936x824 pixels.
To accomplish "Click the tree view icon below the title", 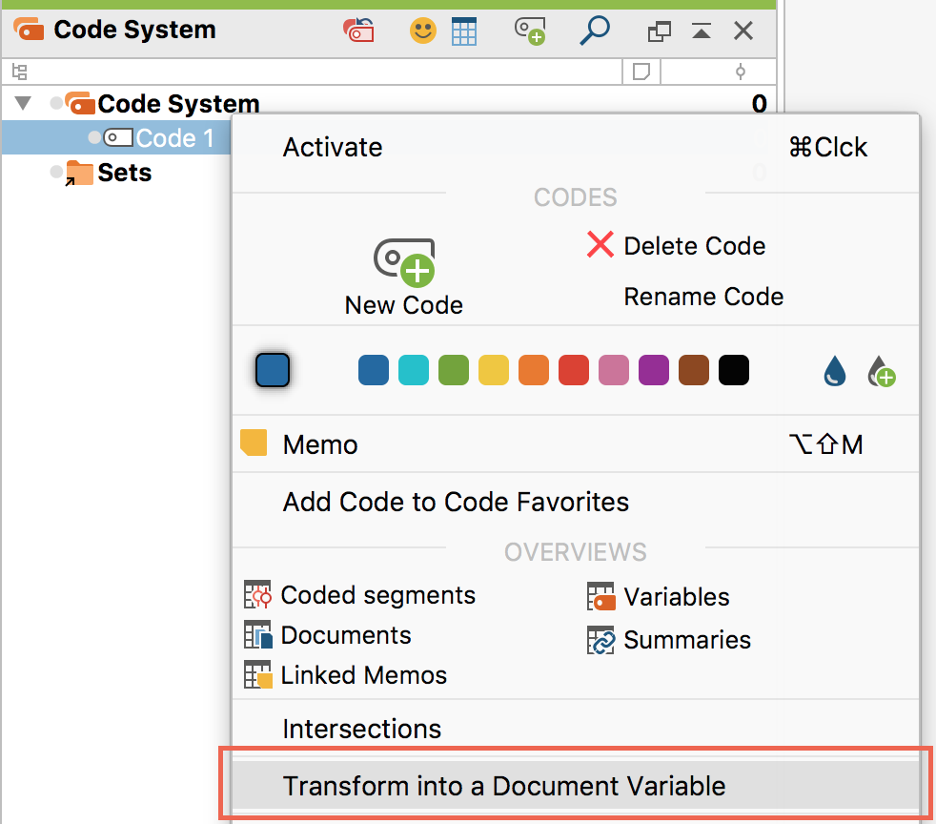I will 20,72.
